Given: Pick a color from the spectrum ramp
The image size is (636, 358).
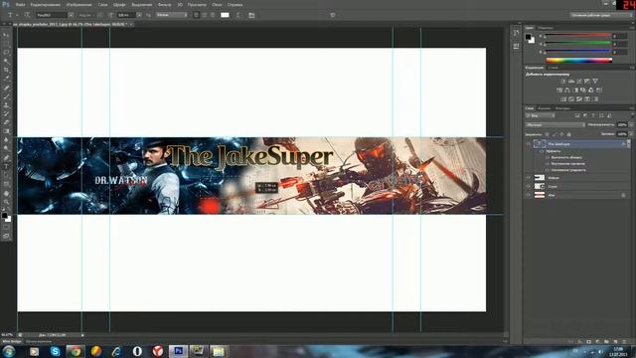Looking at the screenshot, I should 578,61.
